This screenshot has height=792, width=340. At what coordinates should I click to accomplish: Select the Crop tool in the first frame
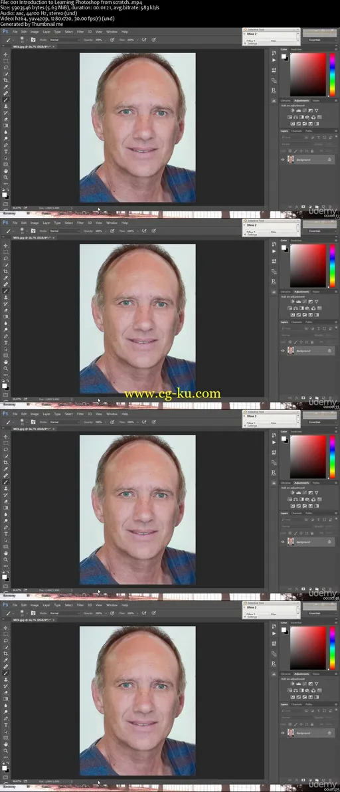[x=5, y=80]
